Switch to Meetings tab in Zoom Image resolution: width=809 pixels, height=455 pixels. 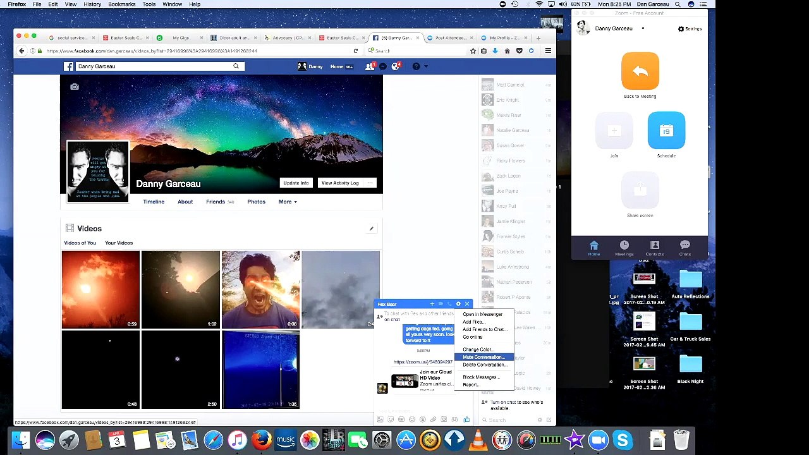tap(624, 248)
